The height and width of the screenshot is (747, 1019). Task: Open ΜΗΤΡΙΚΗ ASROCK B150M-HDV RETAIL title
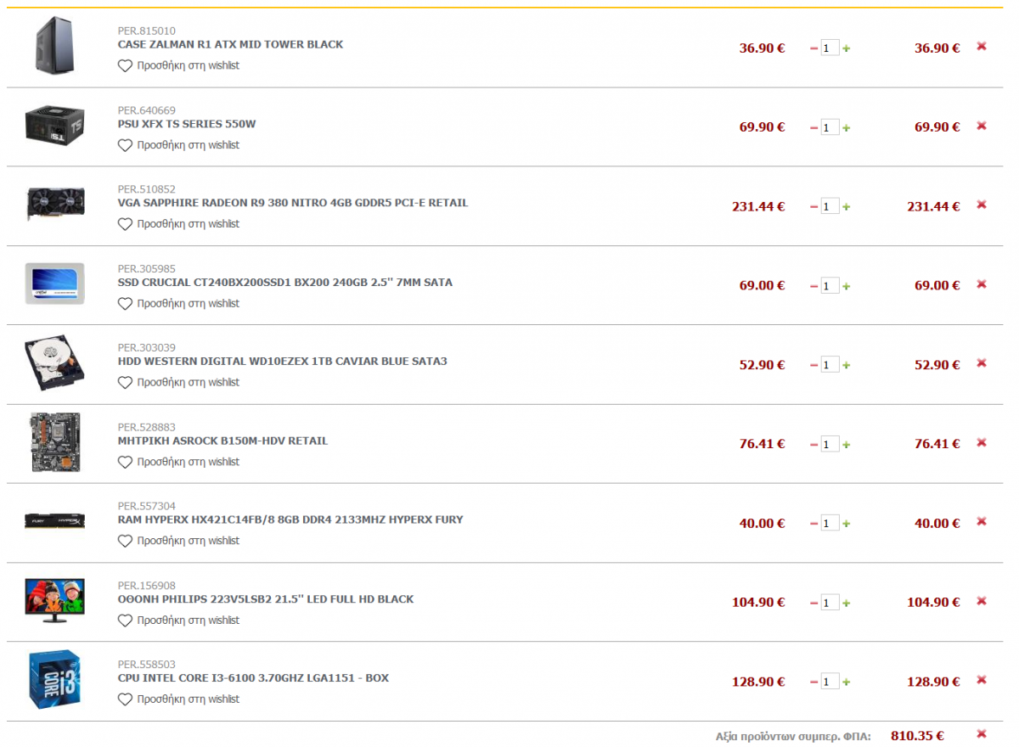222,441
